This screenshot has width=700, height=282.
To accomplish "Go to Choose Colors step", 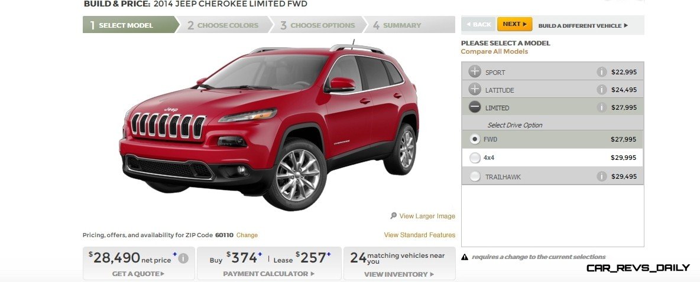I will [223, 25].
